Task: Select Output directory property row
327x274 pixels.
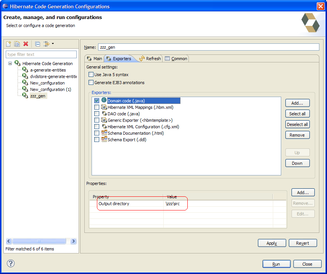Action: point(188,204)
